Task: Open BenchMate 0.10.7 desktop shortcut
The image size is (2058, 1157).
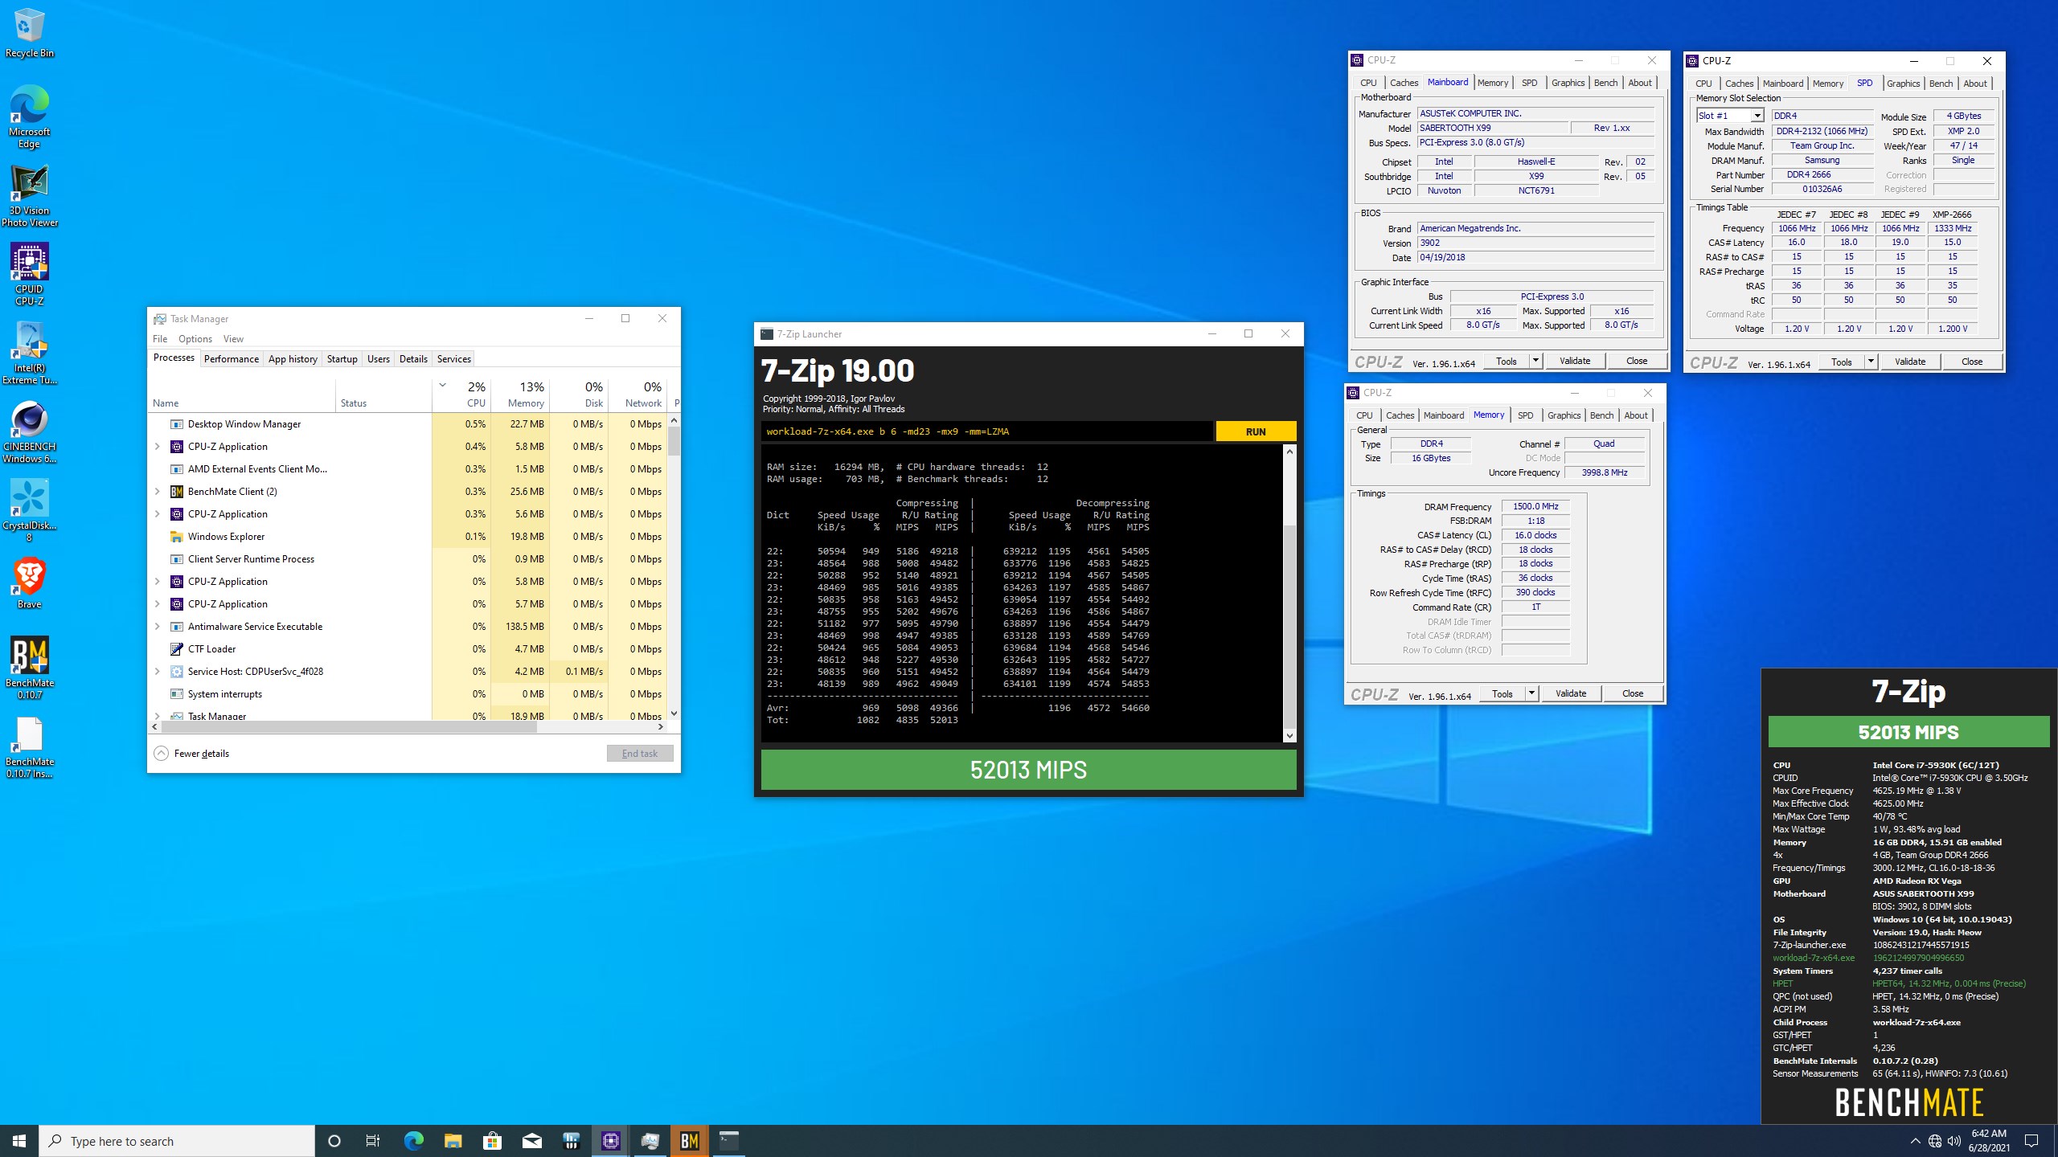Action: pos(30,668)
